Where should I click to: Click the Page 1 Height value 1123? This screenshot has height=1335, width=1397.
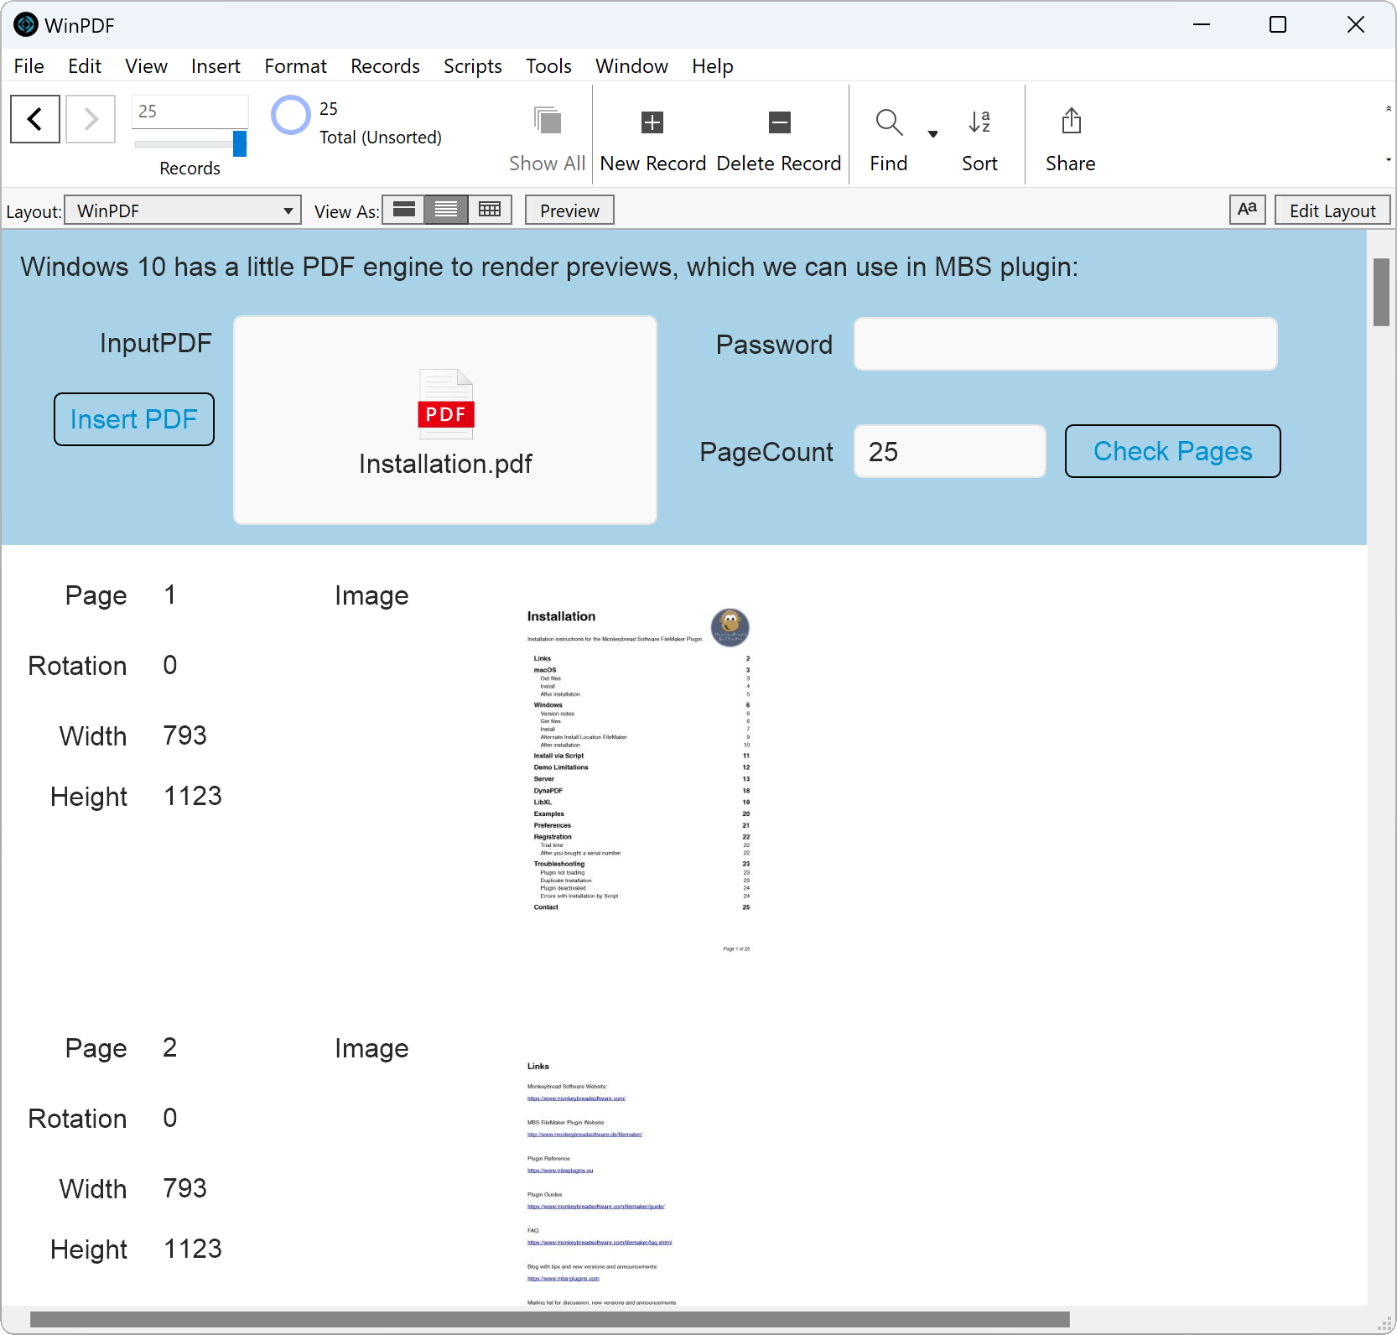(193, 796)
